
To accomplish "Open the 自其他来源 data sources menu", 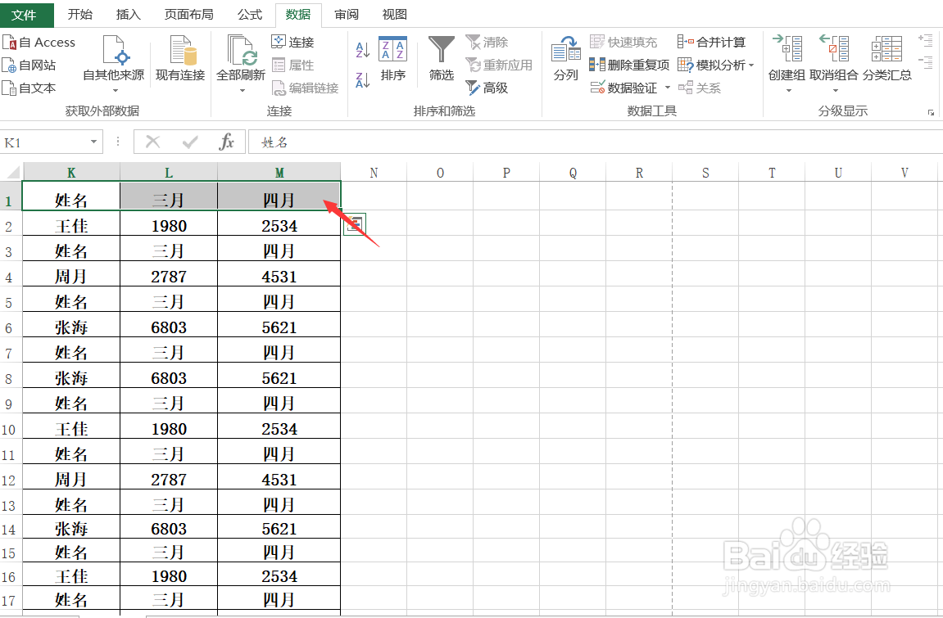I will 114,65.
